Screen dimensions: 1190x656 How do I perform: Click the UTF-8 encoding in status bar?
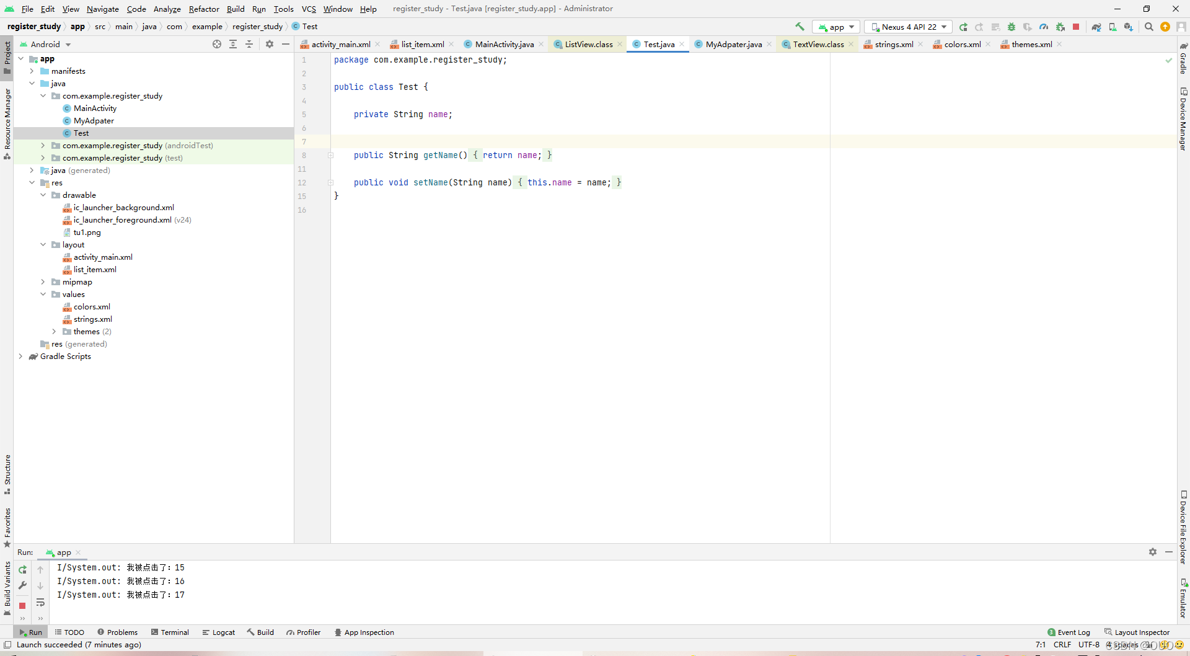1089,645
